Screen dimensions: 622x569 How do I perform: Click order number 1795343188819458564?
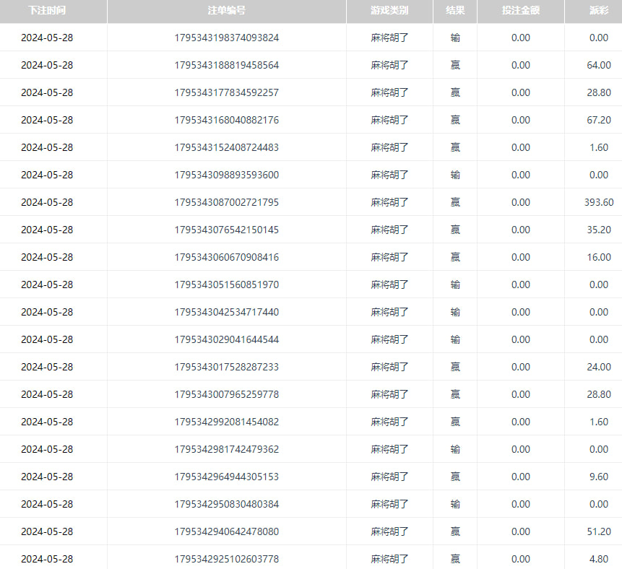[x=226, y=65]
